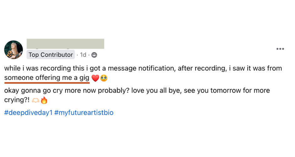Click the red heart emoji
Viewport: 295px width, 157px height.
click(95, 78)
